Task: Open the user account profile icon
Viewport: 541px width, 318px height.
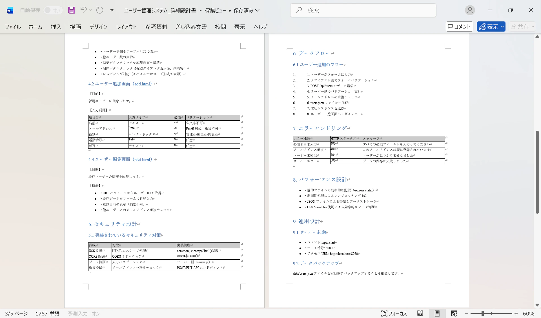Action: [470, 10]
